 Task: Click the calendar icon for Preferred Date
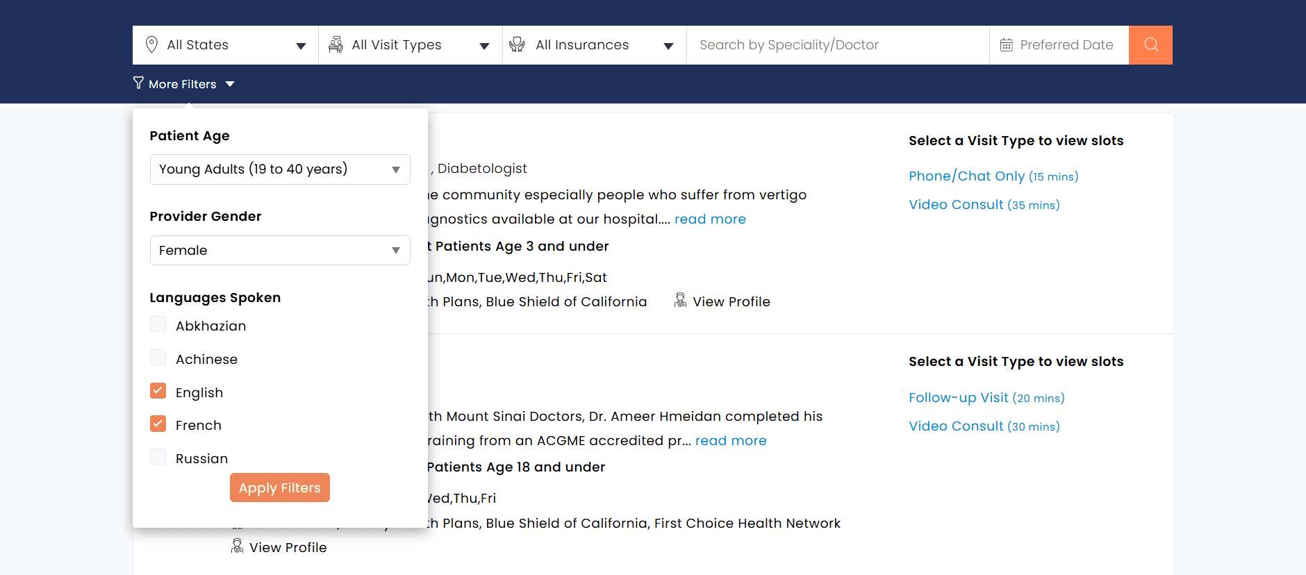click(1006, 45)
